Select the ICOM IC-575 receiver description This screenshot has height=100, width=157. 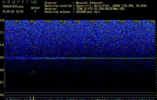100,9
